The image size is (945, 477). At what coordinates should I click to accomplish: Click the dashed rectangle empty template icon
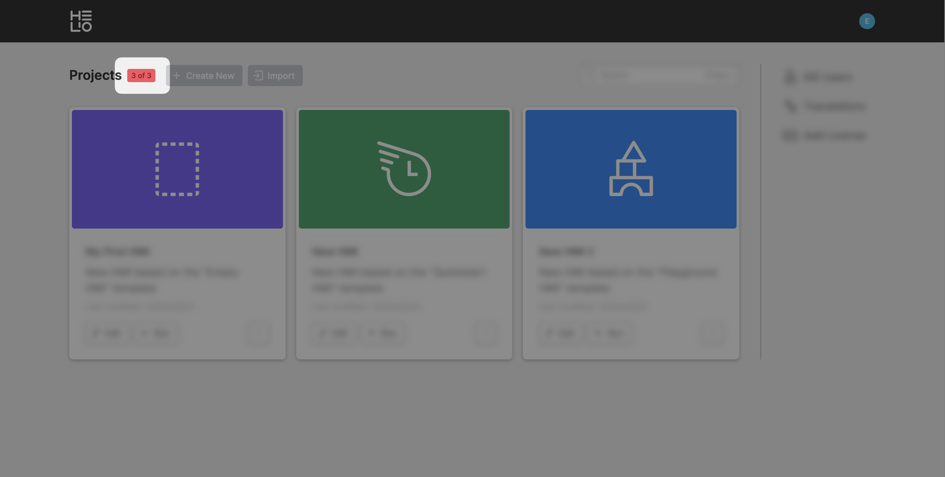[177, 169]
